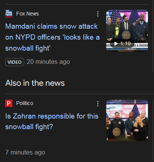Click the Fox News logo icon
The height and width of the screenshot is (162, 154).
(9, 14)
